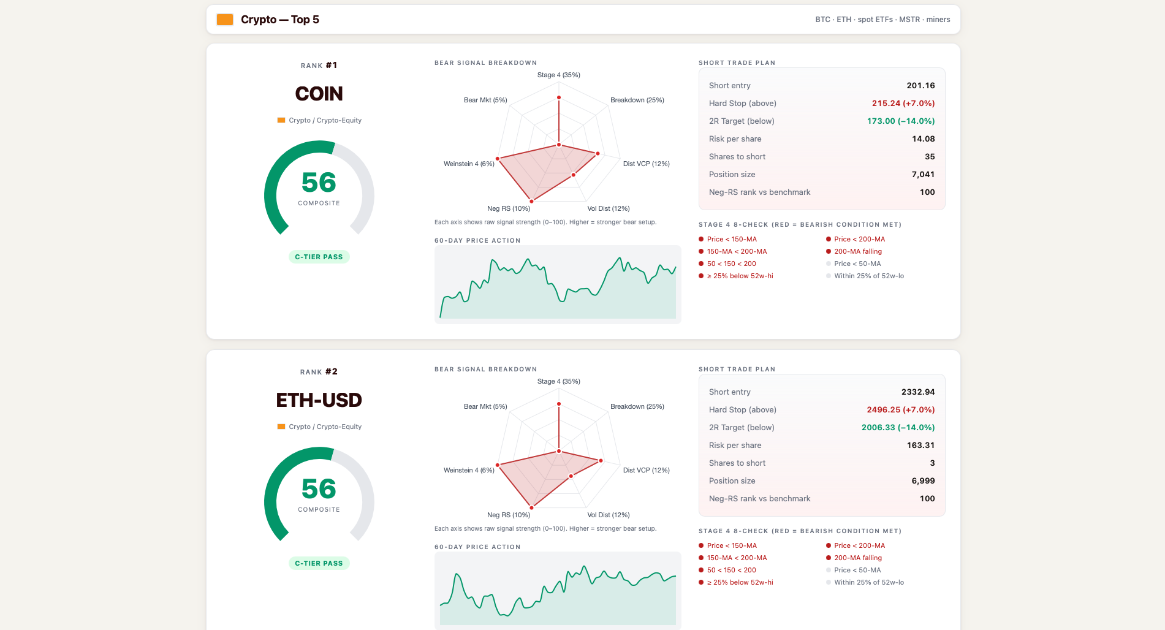Click COIN risk per share value 14.08

pos(923,139)
